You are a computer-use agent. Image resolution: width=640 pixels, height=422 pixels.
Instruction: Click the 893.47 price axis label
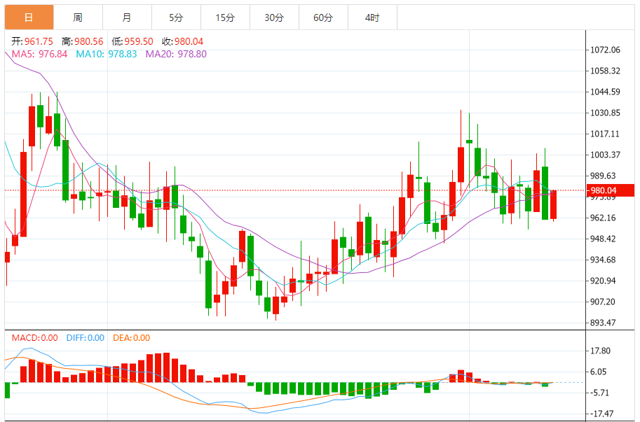pyautogui.click(x=604, y=323)
